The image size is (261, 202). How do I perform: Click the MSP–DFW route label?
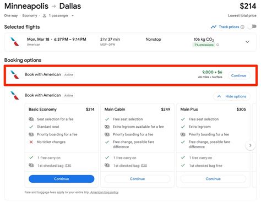(107, 45)
